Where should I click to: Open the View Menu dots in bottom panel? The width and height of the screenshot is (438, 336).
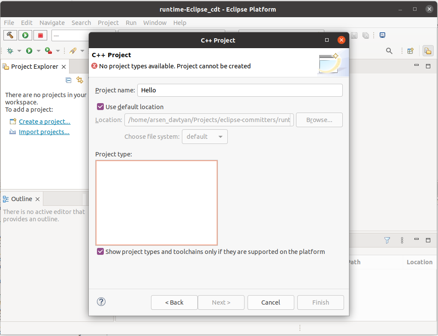coord(402,240)
